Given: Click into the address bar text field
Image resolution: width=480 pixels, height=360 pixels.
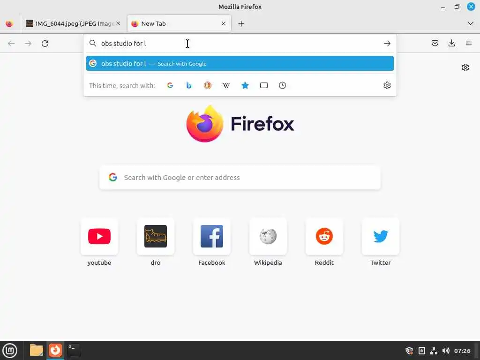Looking at the screenshot, I should 240,44.
